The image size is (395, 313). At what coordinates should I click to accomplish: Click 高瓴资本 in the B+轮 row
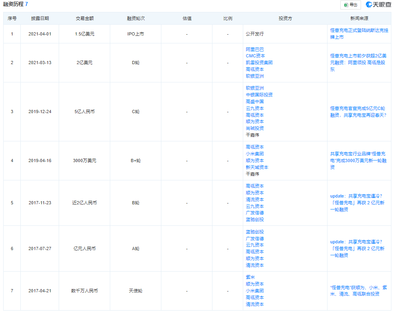pyautogui.click(x=255, y=147)
